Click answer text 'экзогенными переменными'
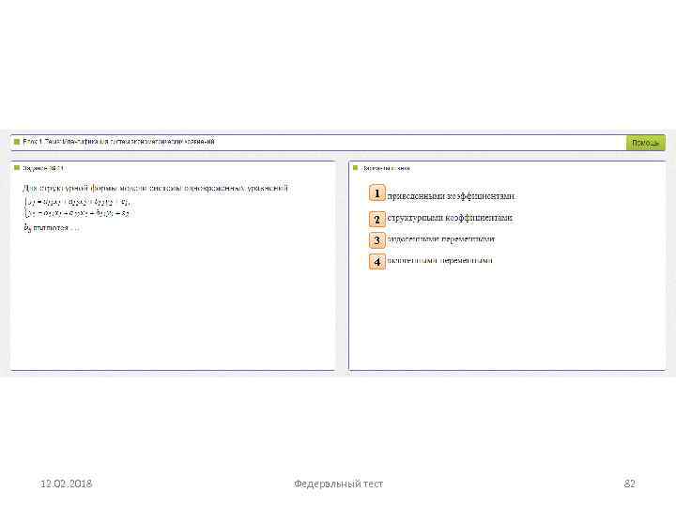Viewport: 676px width, 507px height. (439, 260)
